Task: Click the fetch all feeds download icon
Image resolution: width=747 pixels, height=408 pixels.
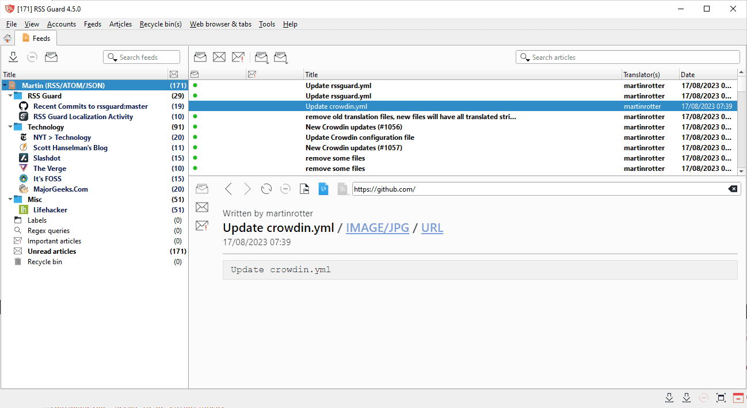Action: [x=13, y=57]
